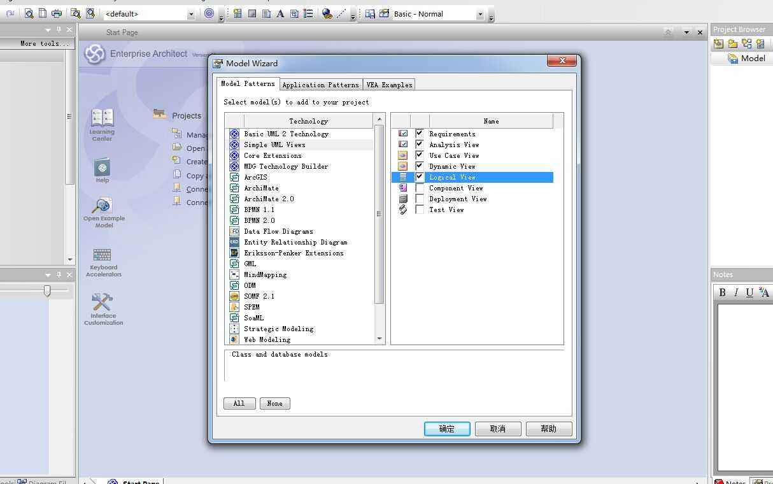Image resolution: width=773 pixels, height=484 pixels.
Task: Uncheck the Requirements checkbox
Action: coord(420,134)
